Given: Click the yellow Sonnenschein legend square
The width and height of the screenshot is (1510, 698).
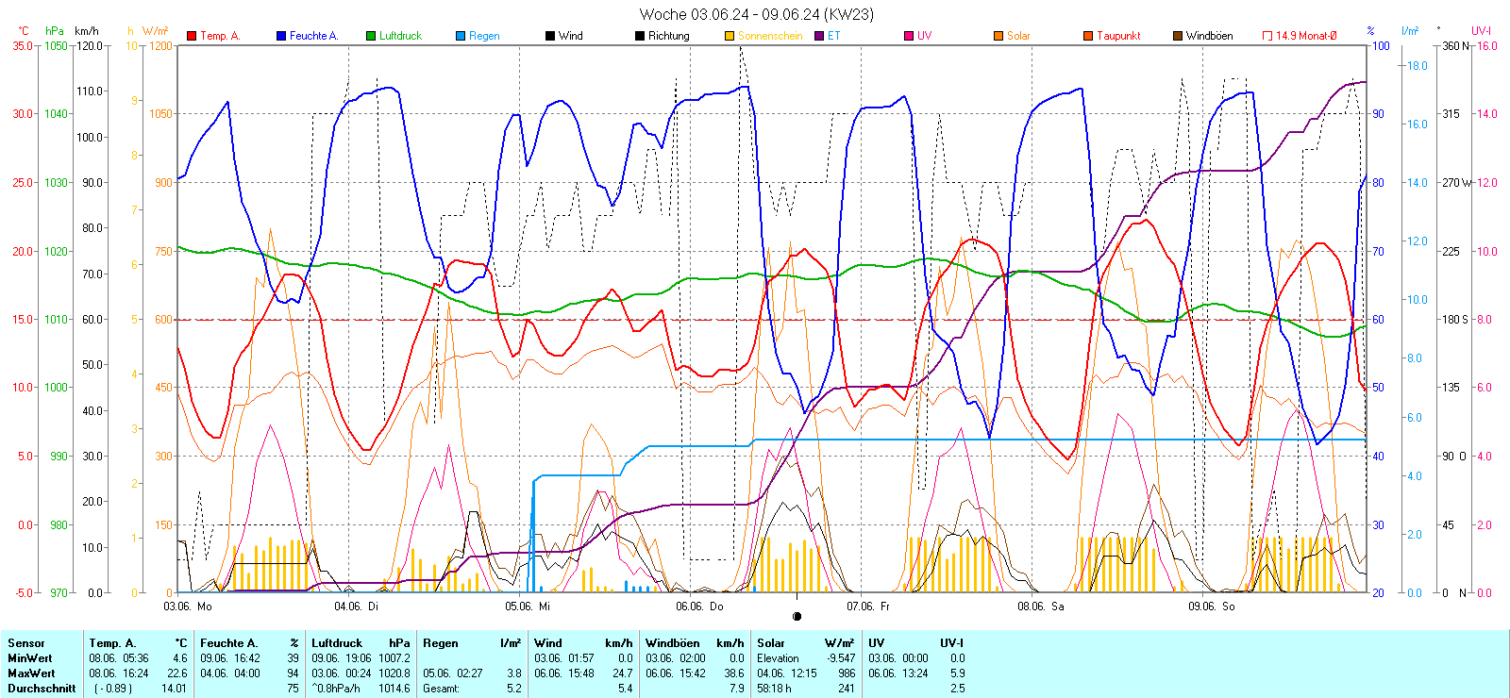Looking at the screenshot, I should [x=730, y=36].
